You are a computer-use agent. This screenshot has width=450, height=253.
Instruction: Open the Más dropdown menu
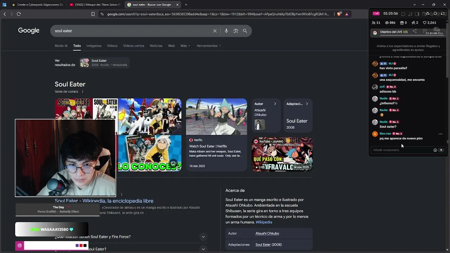(185, 46)
